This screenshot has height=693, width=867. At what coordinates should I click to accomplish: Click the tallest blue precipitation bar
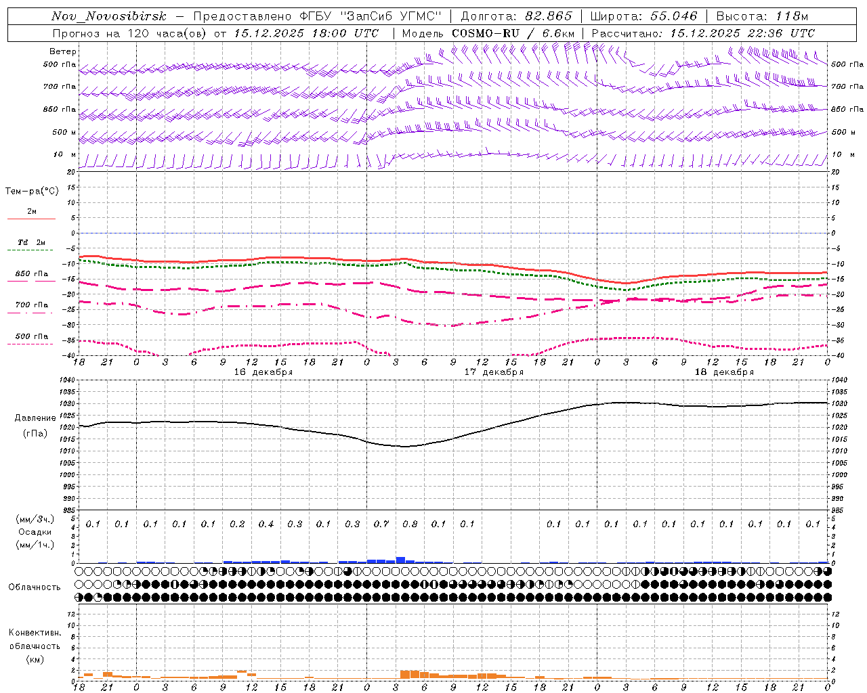[400, 560]
